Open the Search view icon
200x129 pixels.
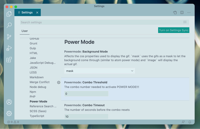click(9, 25)
